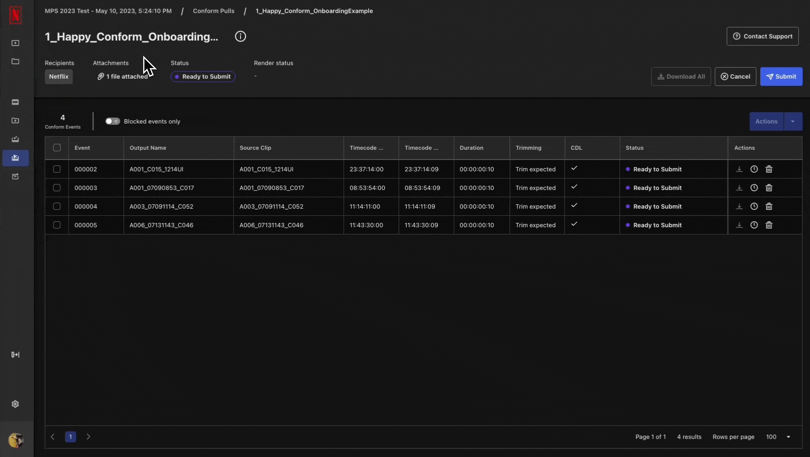This screenshot has width=810, height=457.
Task: Submit the conform pull
Action: [781, 77]
